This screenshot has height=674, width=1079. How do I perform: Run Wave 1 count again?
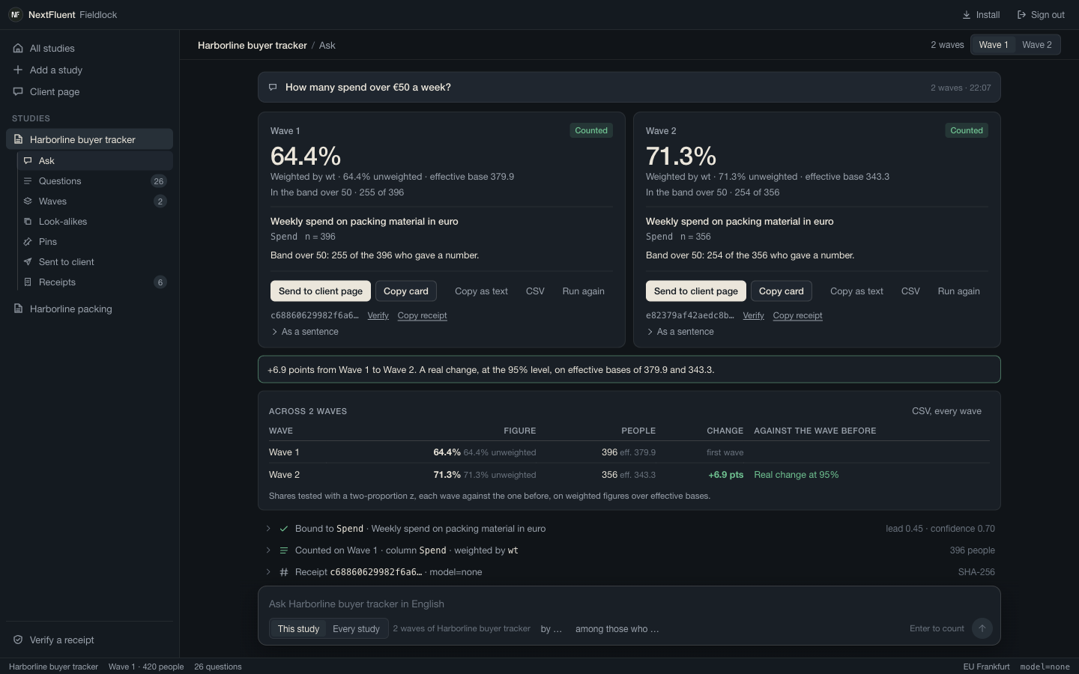583,291
